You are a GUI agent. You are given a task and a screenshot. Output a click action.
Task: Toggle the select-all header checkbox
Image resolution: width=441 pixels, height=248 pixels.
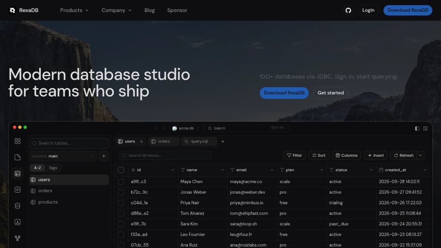121,170
